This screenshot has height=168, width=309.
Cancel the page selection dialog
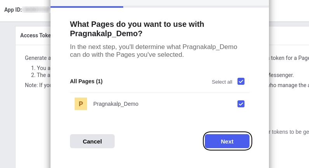[x=92, y=141]
